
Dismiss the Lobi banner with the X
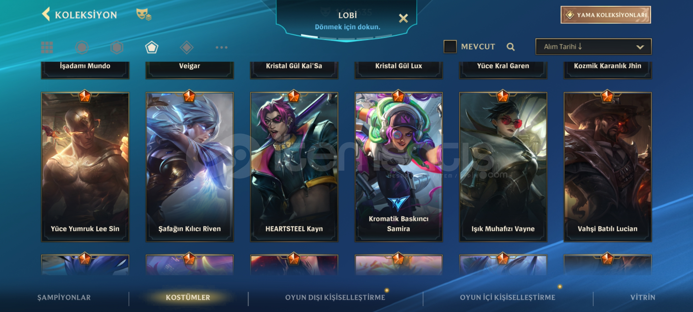[403, 18]
